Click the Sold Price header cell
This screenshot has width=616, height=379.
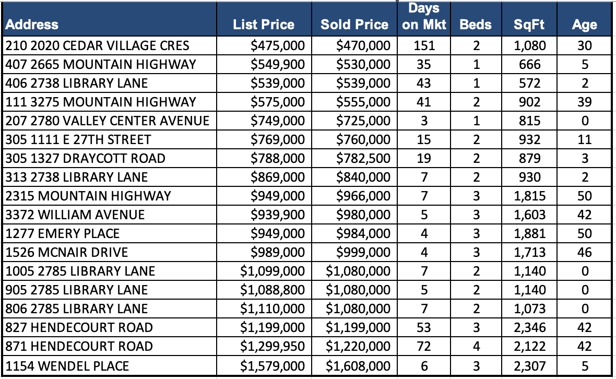coord(354,25)
